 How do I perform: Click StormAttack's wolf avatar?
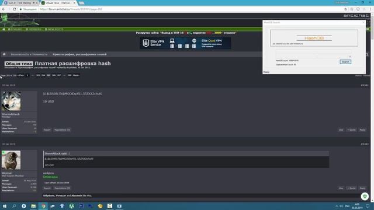11,101
